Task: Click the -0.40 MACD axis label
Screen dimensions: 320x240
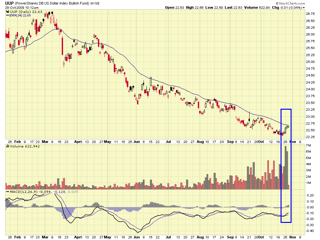Action: (310, 231)
